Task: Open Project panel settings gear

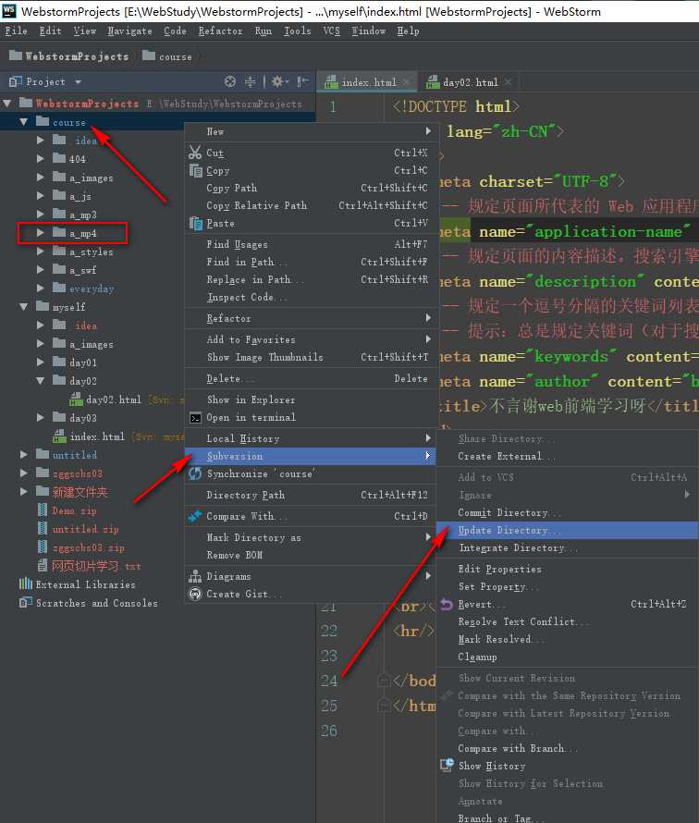Action: click(x=278, y=81)
